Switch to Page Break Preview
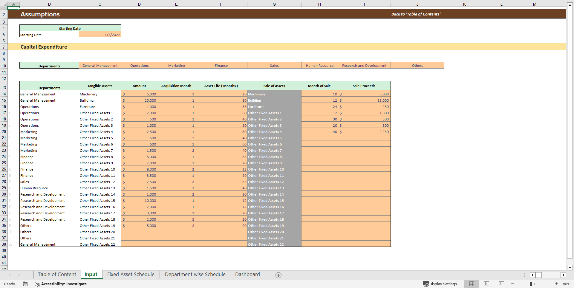This screenshot has width=574, height=288. [x=501, y=284]
